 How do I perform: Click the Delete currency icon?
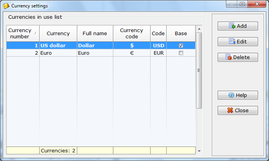click(x=229, y=57)
